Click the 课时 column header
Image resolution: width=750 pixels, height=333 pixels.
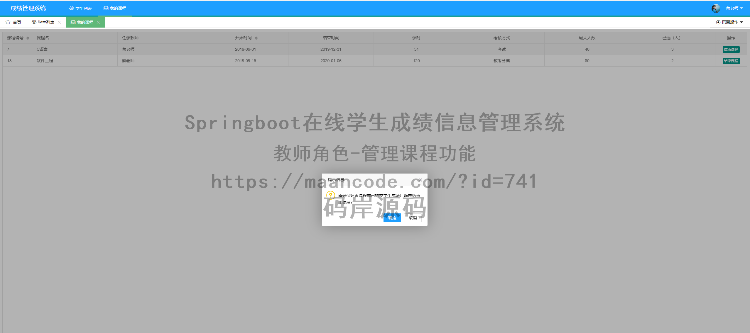(x=416, y=38)
